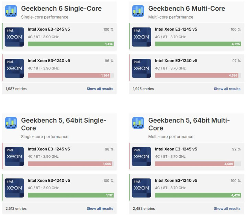Click the Geekbench 6 Single-Core logo icon

11,11
